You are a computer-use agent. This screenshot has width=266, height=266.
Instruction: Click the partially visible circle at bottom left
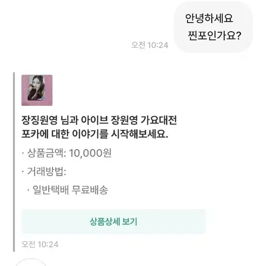pyautogui.click(x=31, y=262)
